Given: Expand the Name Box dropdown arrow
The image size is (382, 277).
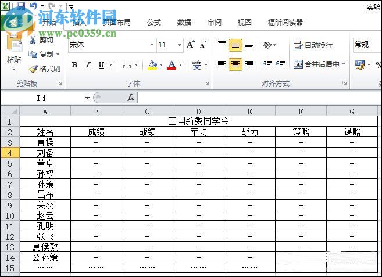Looking at the screenshot, I should tap(87, 98).
